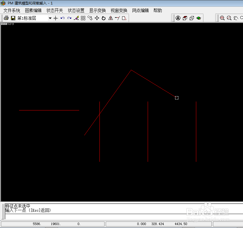Screen dimensions: 243x228
Task: Click the undo arrow icon
Action: pos(63,18)
